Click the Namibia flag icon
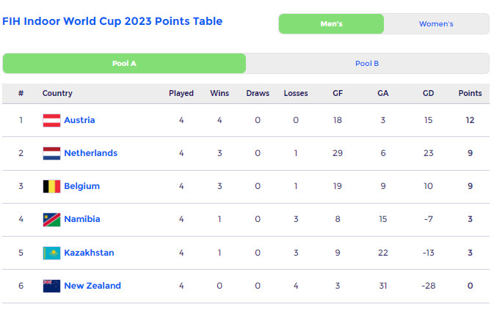Image resolution: width=494 pixels, height=318 pixels. point(51,220)
